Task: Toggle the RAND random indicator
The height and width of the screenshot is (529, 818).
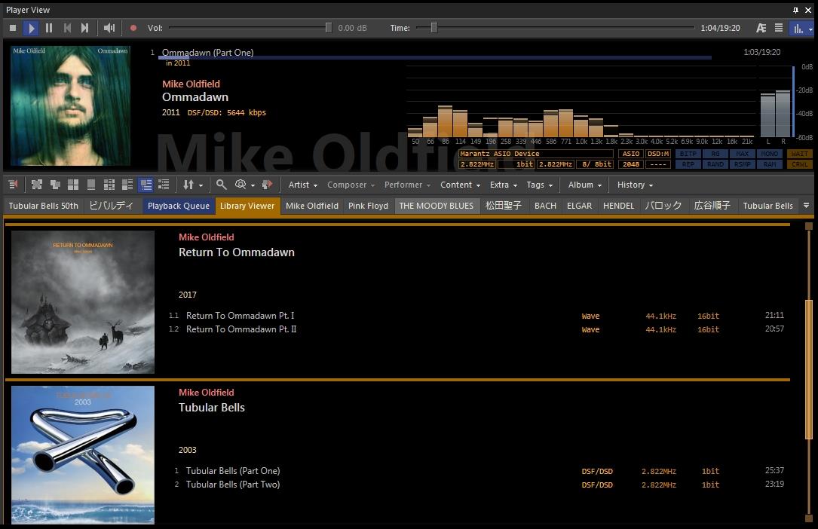Action: [715, 164]
